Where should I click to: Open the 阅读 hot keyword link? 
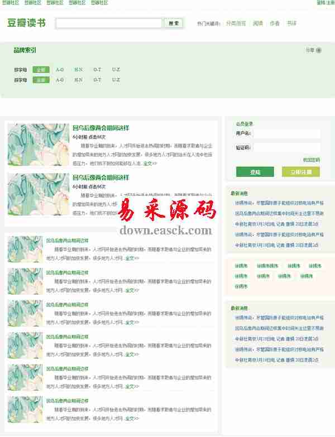coord(257,23)
